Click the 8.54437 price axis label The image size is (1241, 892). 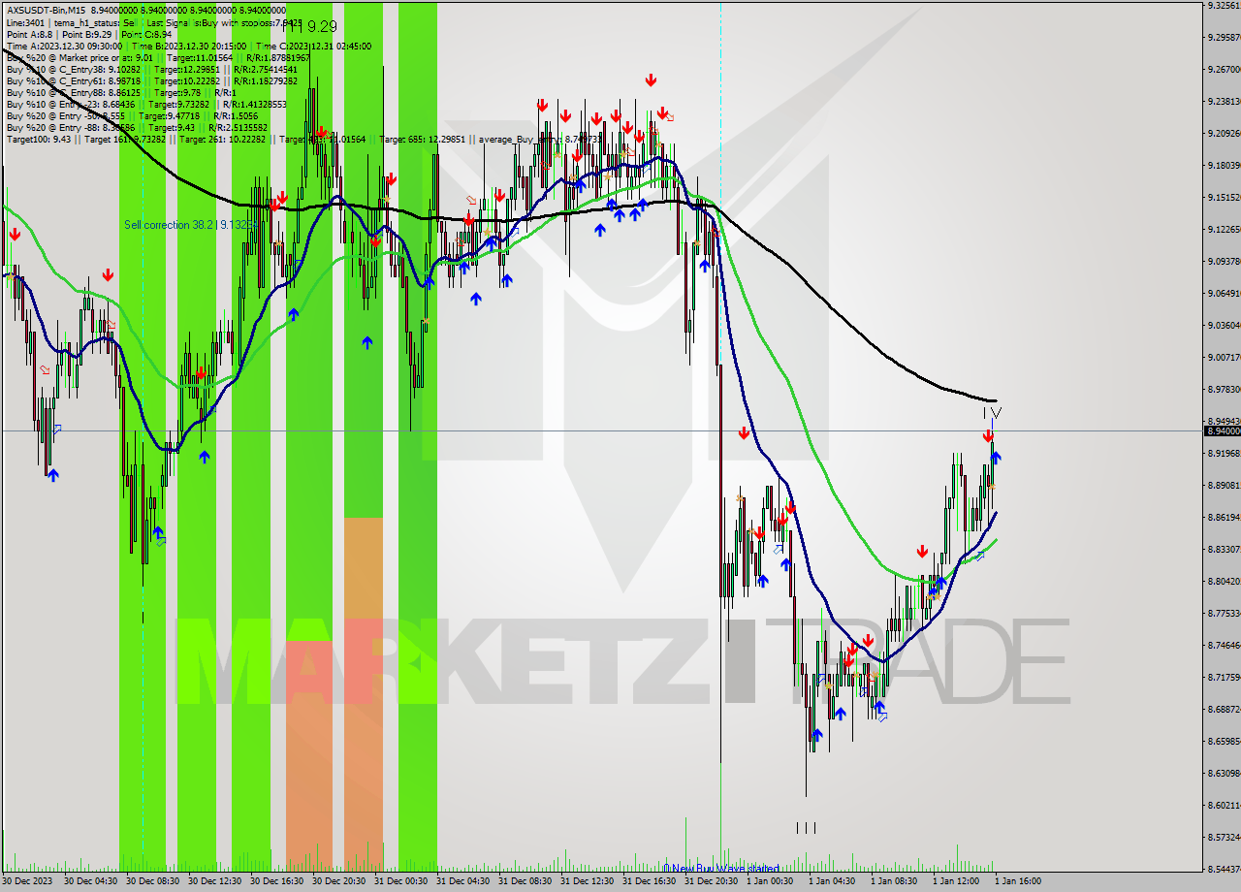[1224, 870]
